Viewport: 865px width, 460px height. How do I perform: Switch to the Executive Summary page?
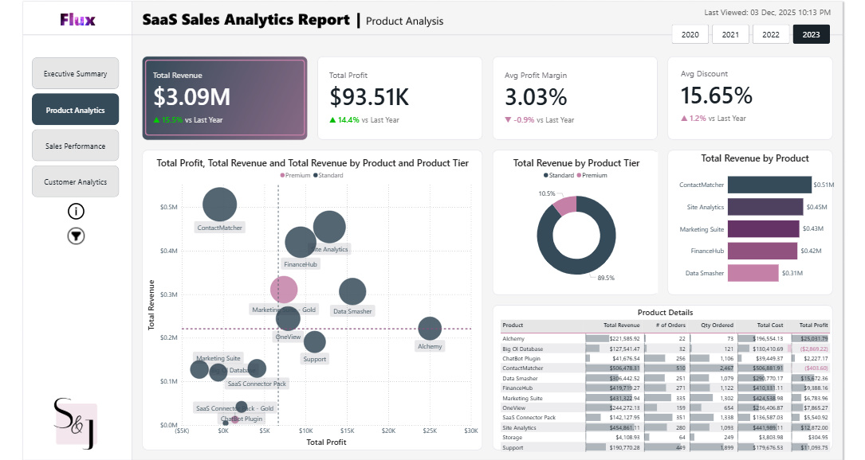(75, 72)
